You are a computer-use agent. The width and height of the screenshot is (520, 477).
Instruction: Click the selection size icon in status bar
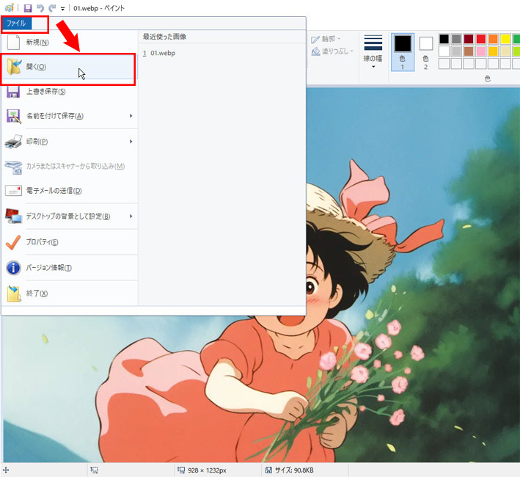(94, 470)
